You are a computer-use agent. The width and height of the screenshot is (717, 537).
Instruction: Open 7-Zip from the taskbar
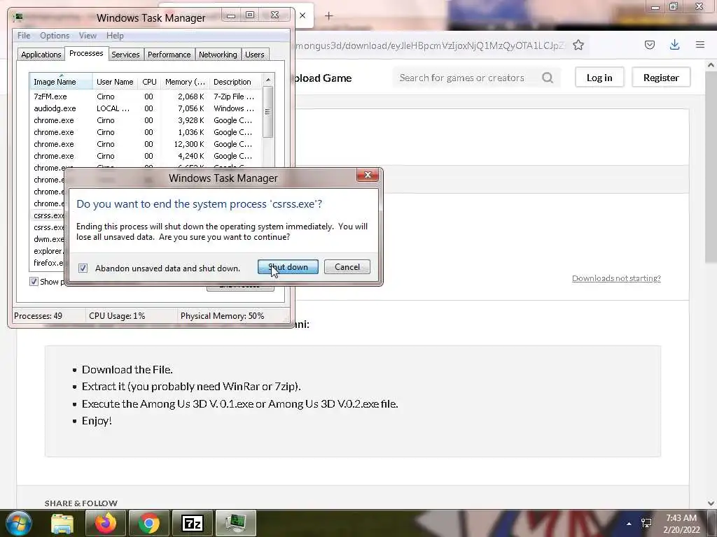(192, 523)
